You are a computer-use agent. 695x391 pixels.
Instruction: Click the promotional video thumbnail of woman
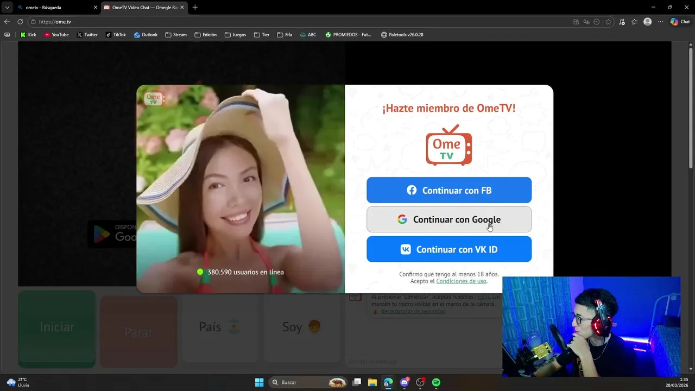pos(241,189)
